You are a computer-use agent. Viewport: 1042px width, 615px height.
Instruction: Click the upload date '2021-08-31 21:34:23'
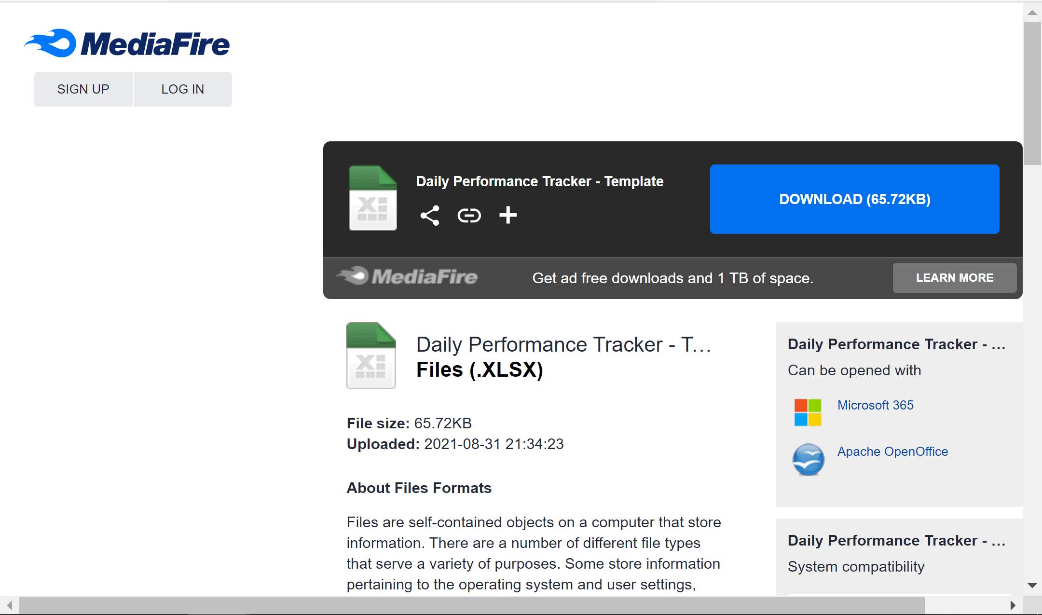tap(494, 444)
